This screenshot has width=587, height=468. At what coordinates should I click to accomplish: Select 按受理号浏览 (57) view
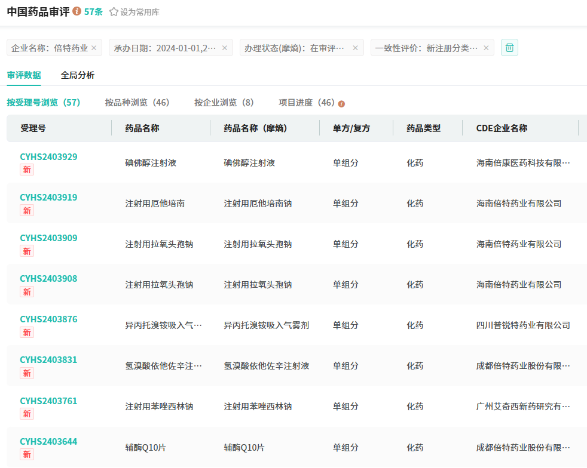44,103
